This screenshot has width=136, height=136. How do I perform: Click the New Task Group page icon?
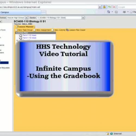click(x=16, y=30)
